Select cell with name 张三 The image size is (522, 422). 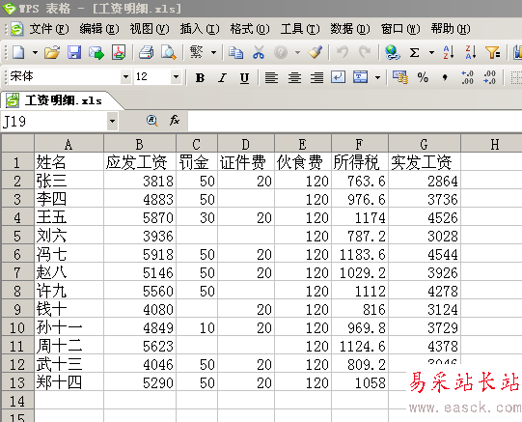click(x=69, y=182)
